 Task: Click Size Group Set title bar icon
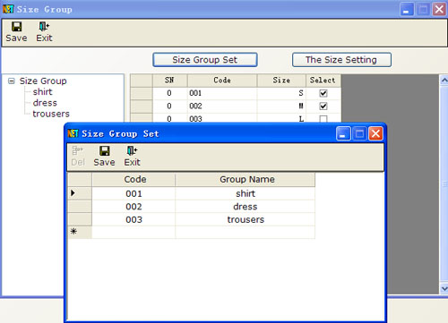tap(73, 133)
